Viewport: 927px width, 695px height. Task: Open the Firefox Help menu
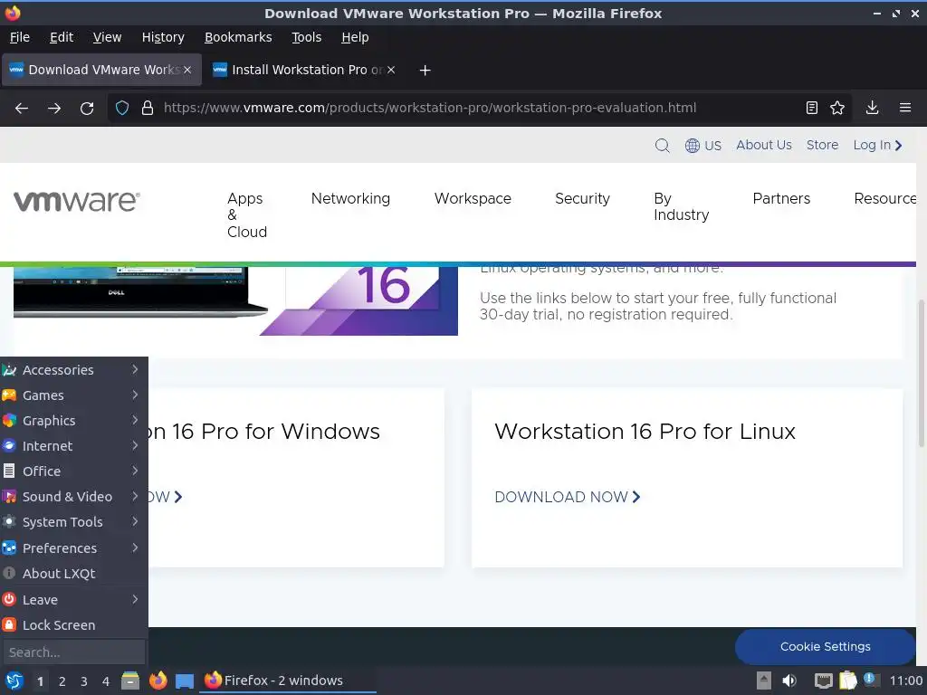355,37
